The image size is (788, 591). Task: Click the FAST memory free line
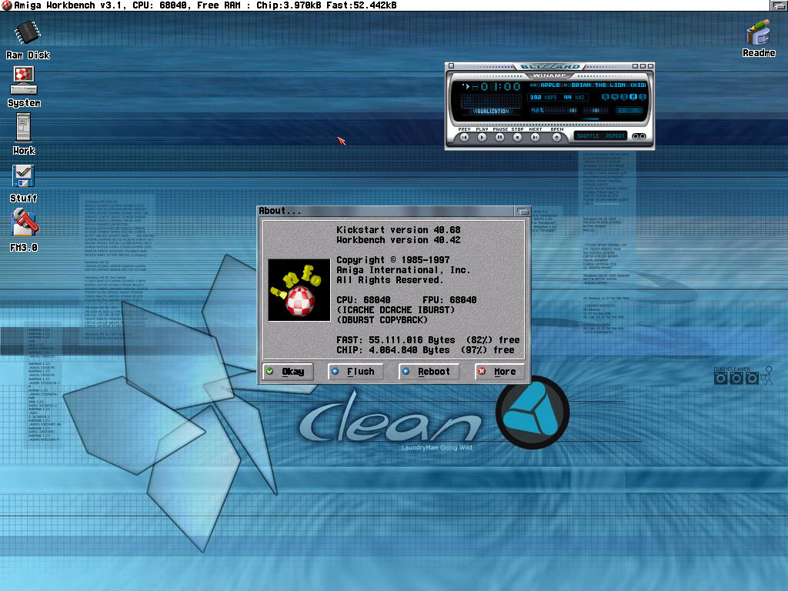click(x=428, y=340)
